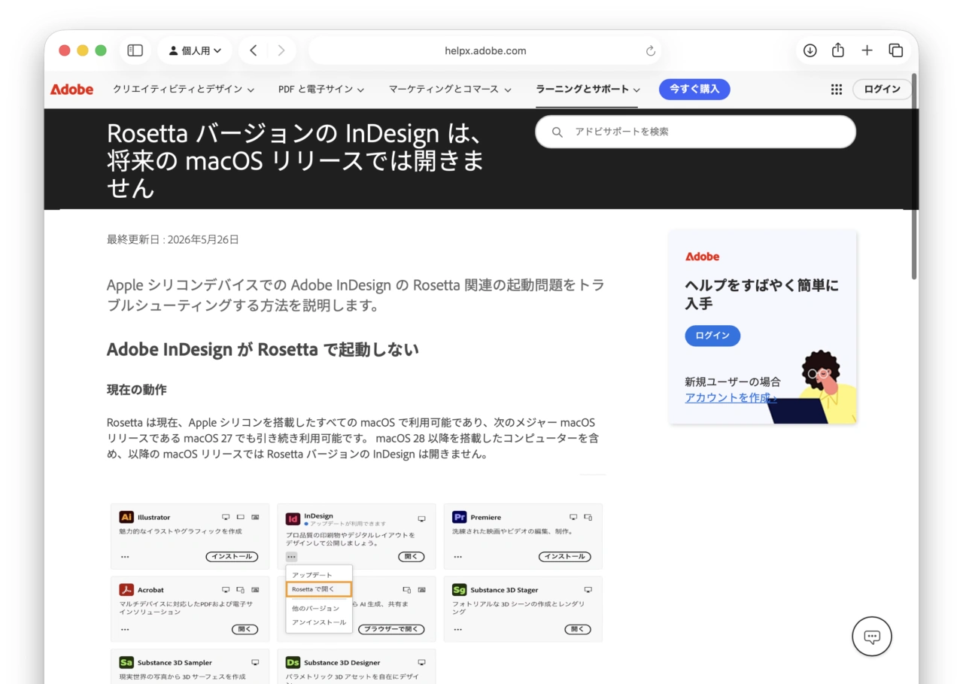Go forward to the next page
The width and height of the screenshot is (963, 684).
point(281,50)
